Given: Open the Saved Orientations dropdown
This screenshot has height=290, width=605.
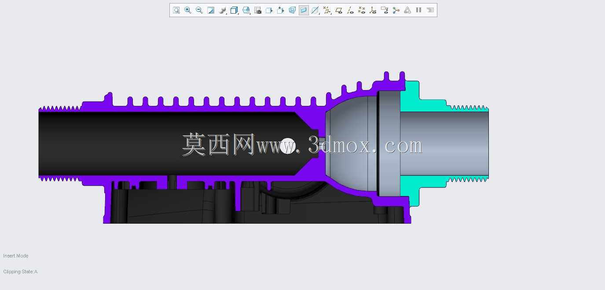Looking at the screenshot, I should point(246,10).
